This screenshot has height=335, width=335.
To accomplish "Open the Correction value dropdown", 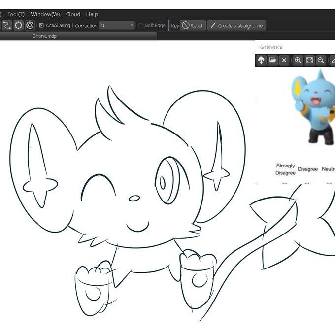I will tap(117, 26).
